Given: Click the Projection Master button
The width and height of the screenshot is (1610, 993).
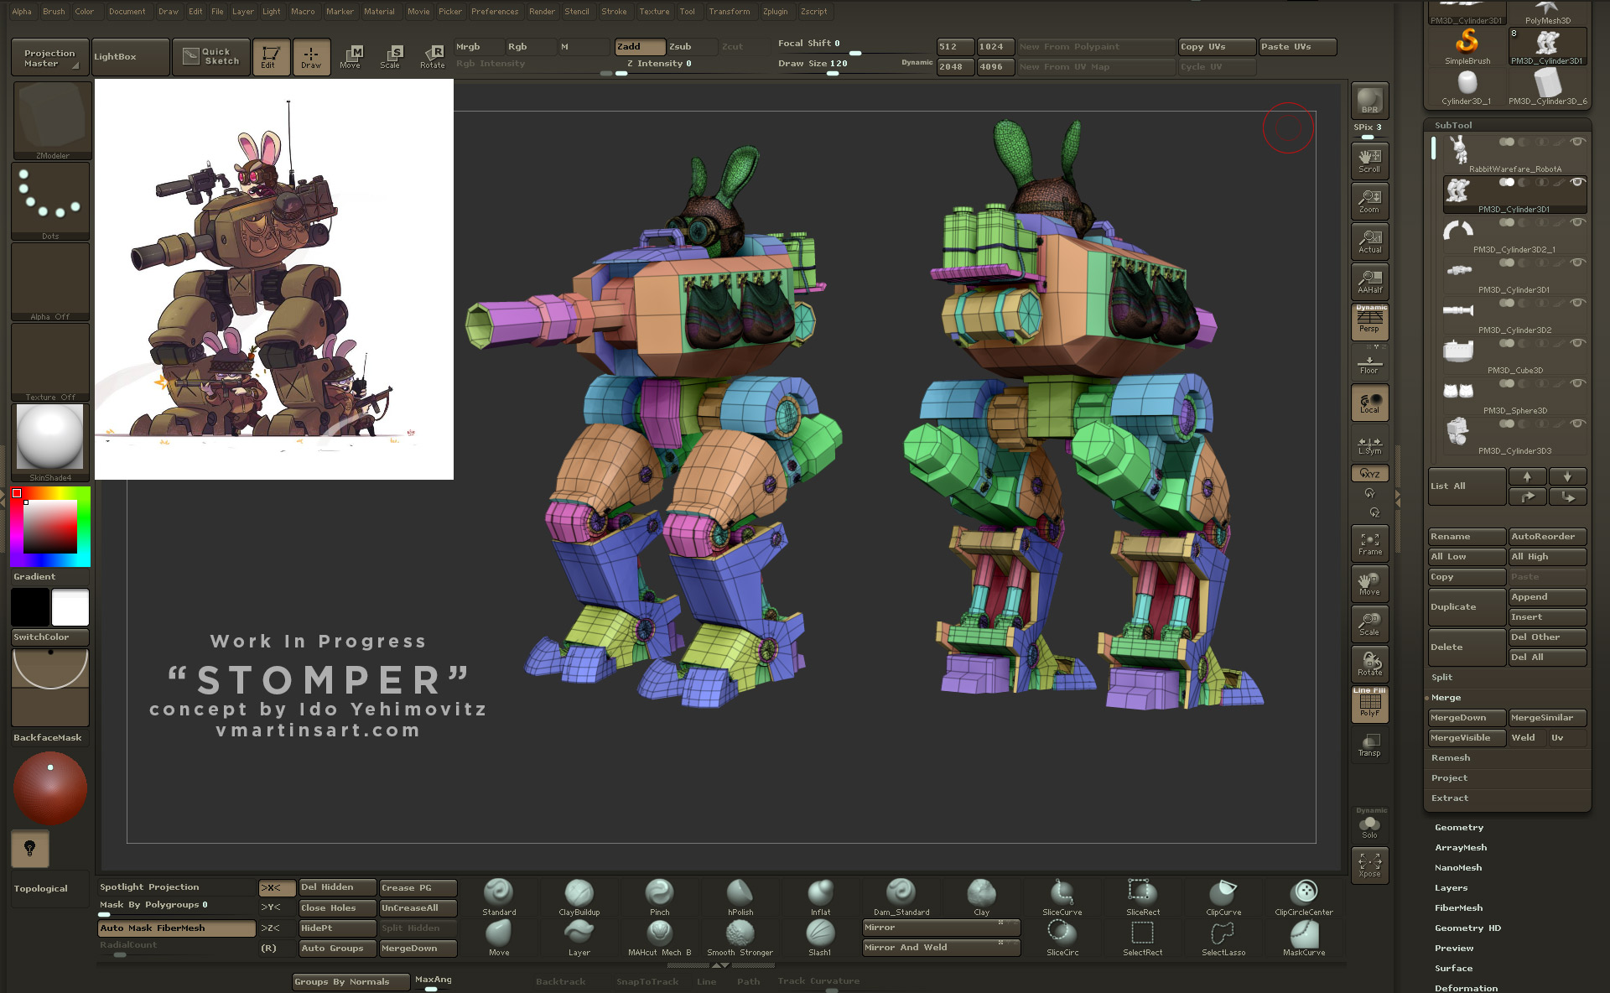Looking at the screenshot, I should [x=50, y=57].
